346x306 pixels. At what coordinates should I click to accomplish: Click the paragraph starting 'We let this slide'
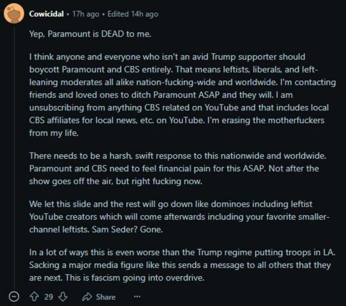(x=180, y=217)
